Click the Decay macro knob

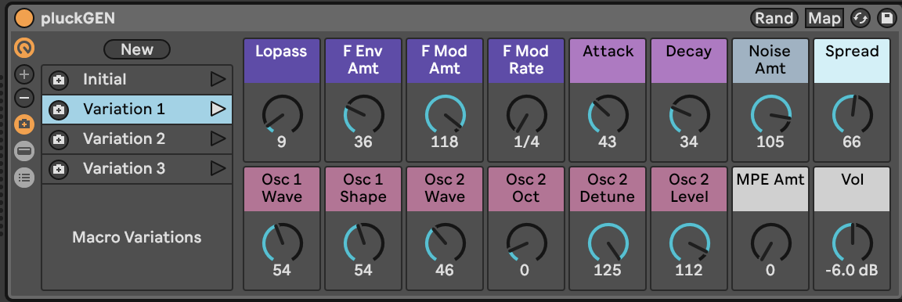coord(689,114)
